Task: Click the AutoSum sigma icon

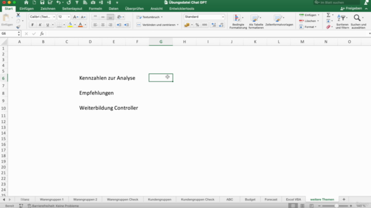Action: tap(329, 15)
